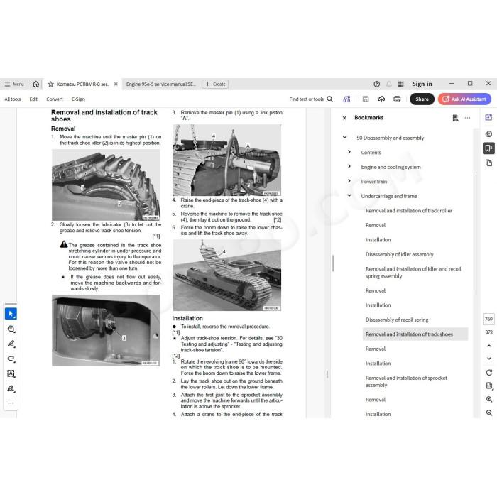Click the Find text or tools search
The width and height of the screenshot is (497, 497).
[311, 99]
